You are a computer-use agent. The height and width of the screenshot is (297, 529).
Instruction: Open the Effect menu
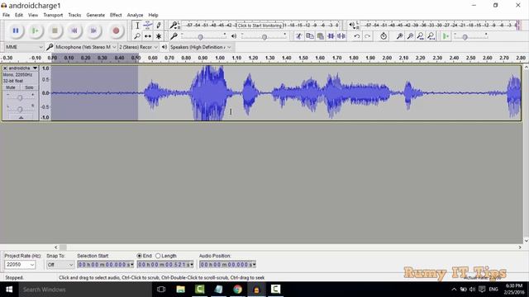click(116, 15)
